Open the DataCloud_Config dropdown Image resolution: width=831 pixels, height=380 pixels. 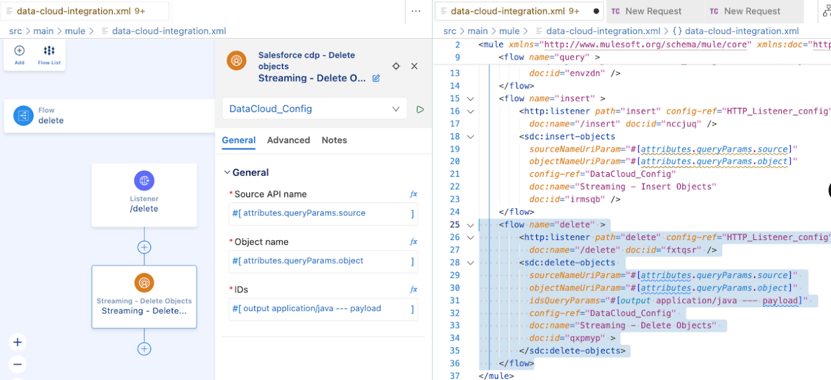(397, 108)
